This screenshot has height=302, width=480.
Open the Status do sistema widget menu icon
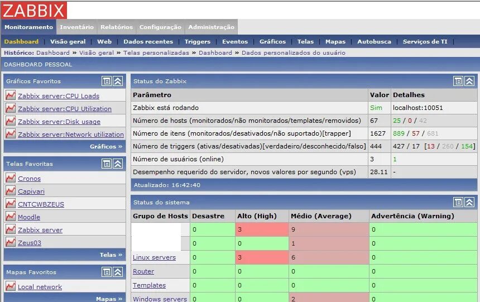click(458, 202)
